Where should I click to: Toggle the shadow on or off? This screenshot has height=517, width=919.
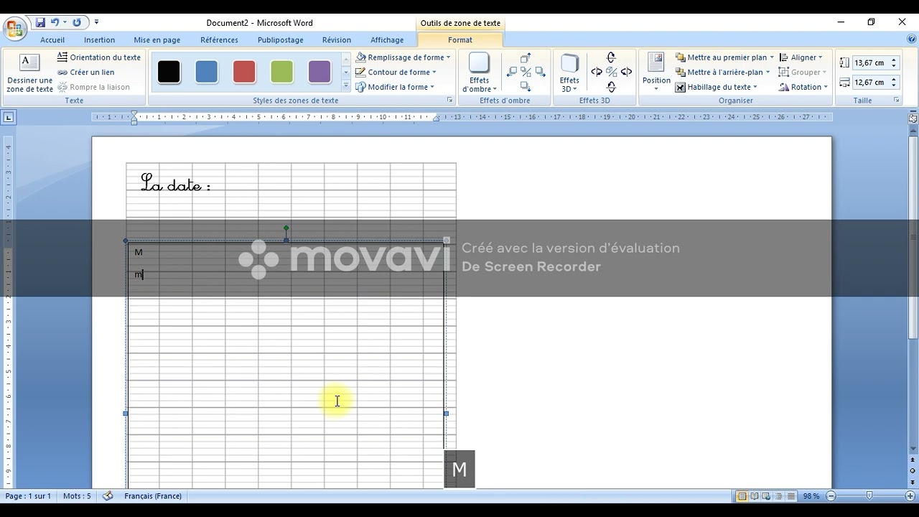(x=526, y=72)
